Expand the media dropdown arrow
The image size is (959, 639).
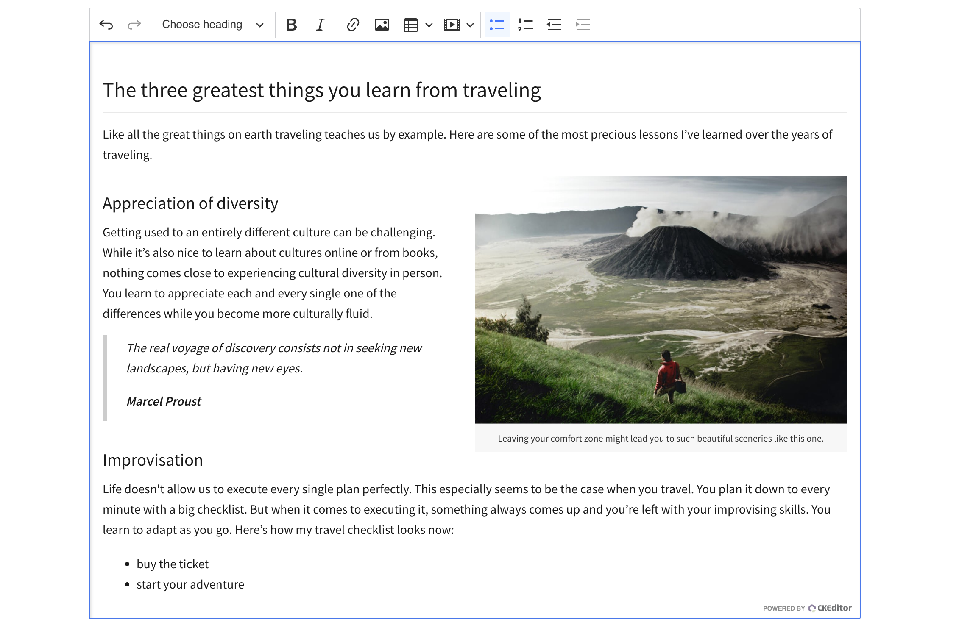tap(470, 25)
